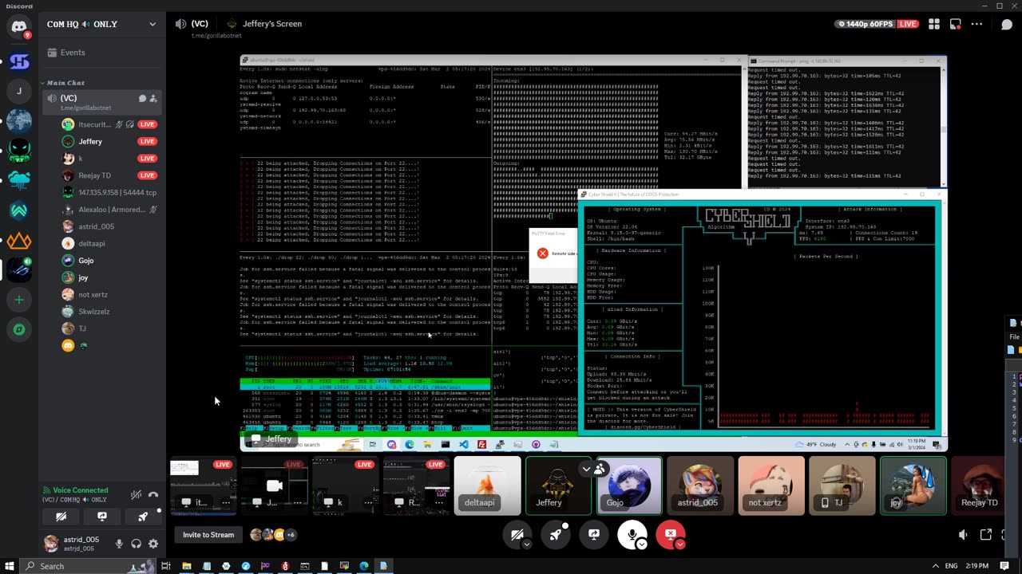Viewport: 1022px width, 574px height.
Task: Collapse the participants row with the chevron
Action: pos(586,469)
